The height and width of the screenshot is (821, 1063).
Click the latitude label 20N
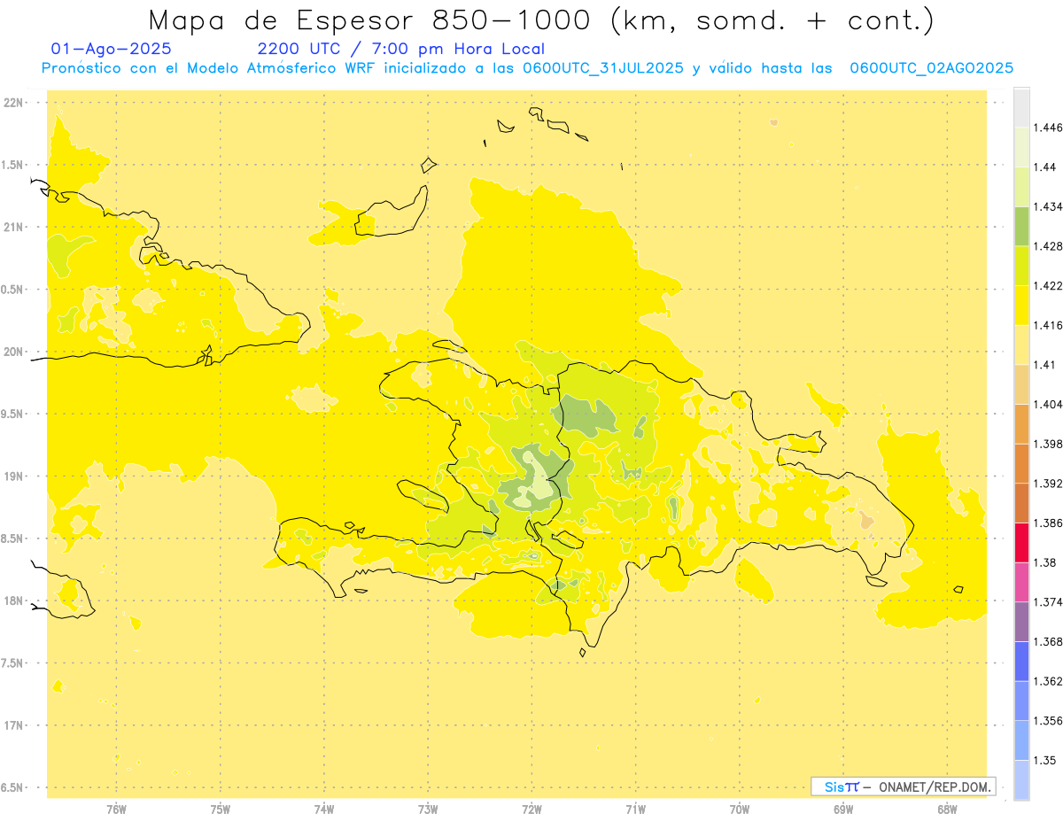pyautogui.click(x=13, y=352)
